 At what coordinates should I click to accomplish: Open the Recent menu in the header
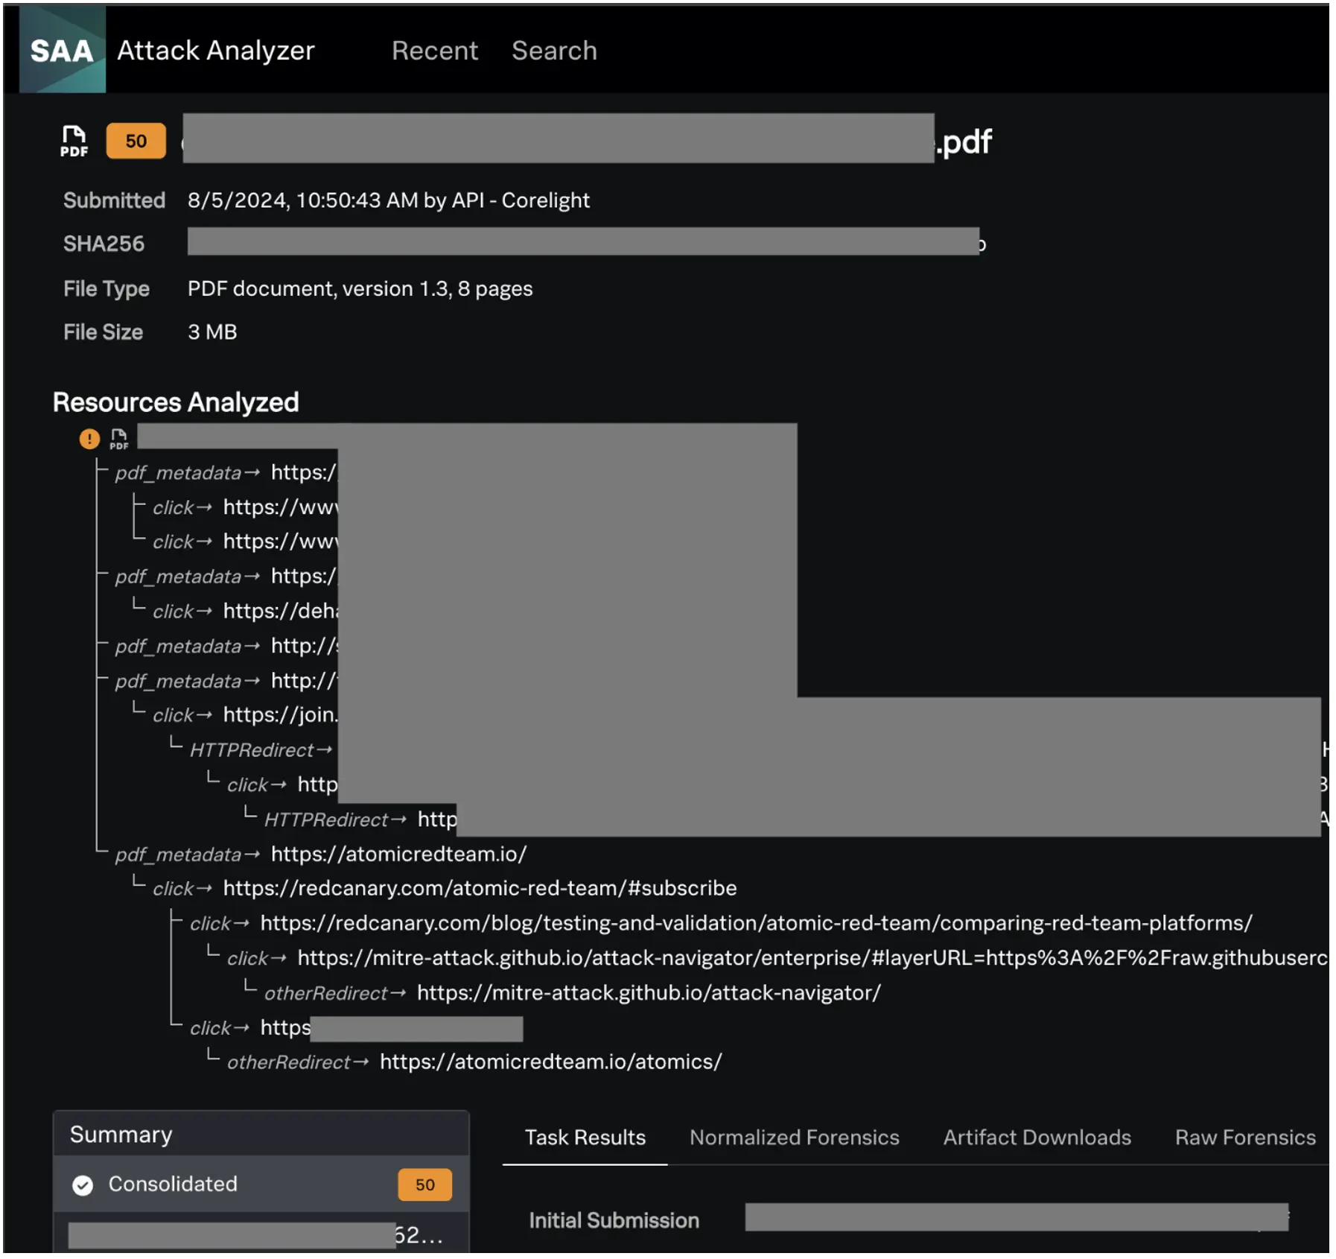[x=434, y=50]
